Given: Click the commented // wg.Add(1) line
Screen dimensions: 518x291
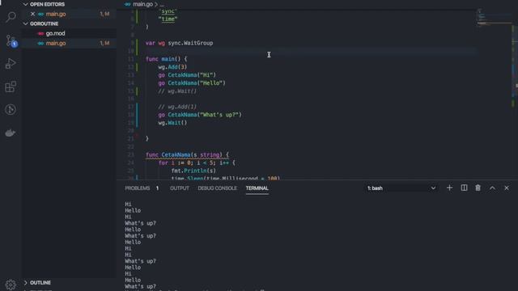Looking at the screenshot, I should click(177, 107).
